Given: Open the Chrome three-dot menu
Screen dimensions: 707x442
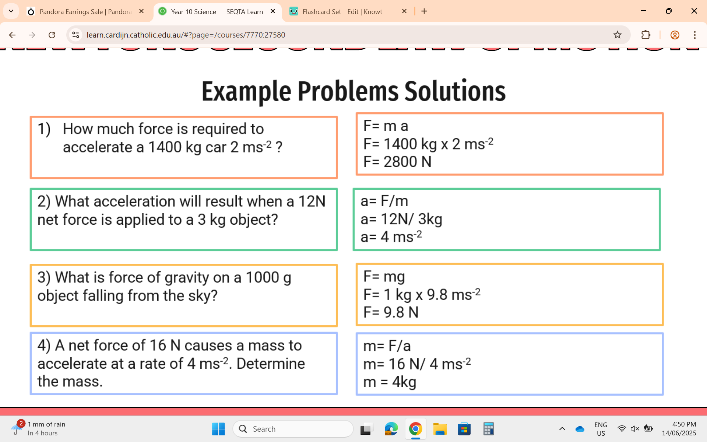Looking at the screenshot, I should click(x=695, y=35).
